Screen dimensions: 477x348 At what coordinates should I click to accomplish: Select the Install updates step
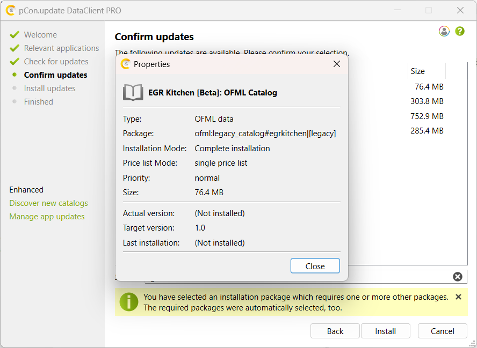click(x=49, y=88)
